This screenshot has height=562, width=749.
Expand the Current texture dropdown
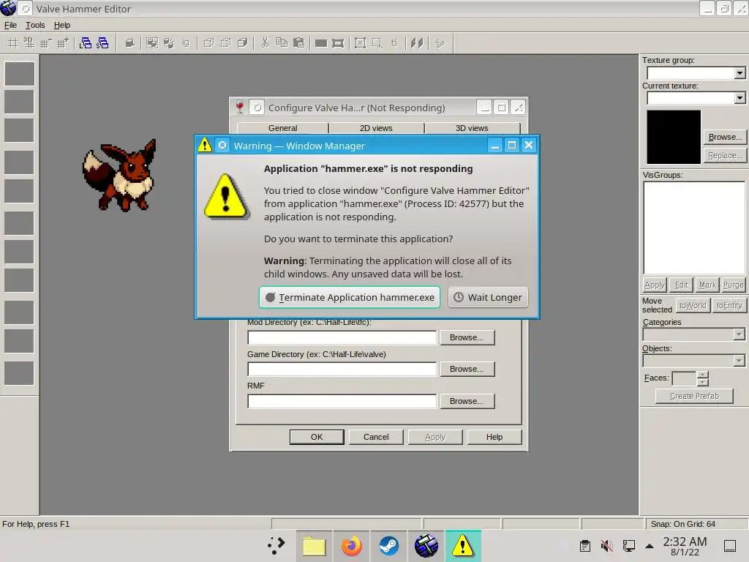[739, 98]
